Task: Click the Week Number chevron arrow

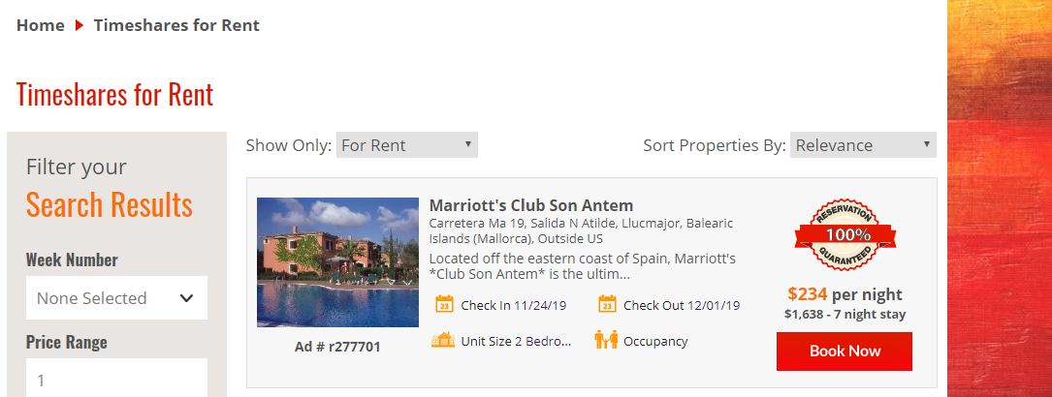Action: (186, 298)
